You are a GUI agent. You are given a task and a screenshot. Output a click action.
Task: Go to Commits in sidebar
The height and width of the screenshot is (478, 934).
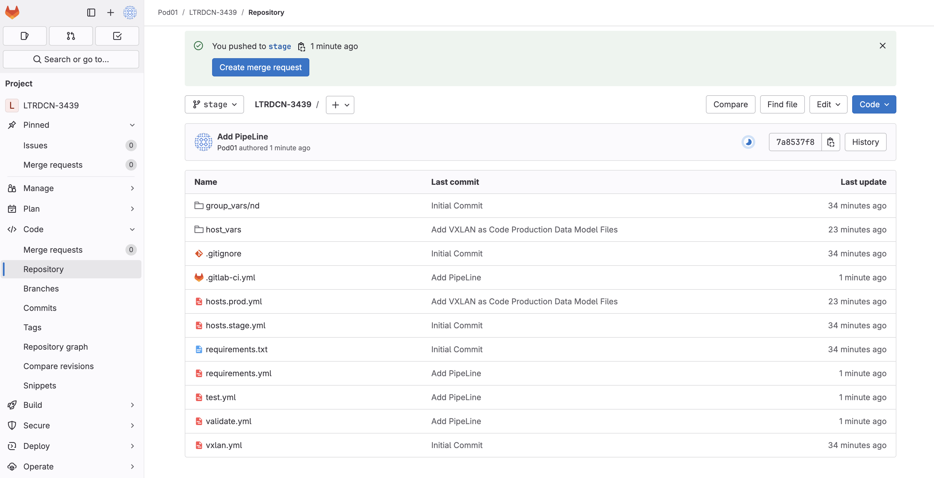point(40,307)
